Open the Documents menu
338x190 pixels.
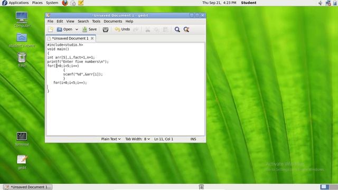point(112,21)
